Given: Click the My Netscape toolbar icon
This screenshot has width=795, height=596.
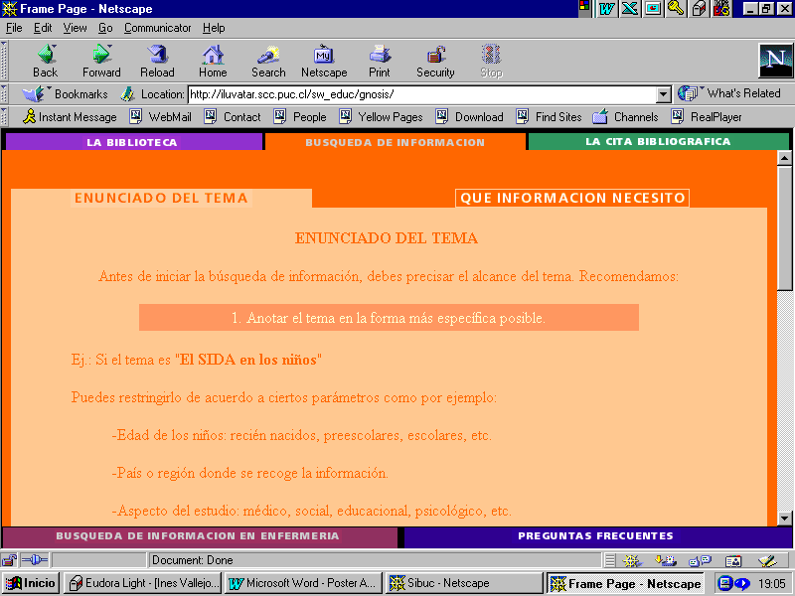Looking at the screenshot, I should 324,59.
